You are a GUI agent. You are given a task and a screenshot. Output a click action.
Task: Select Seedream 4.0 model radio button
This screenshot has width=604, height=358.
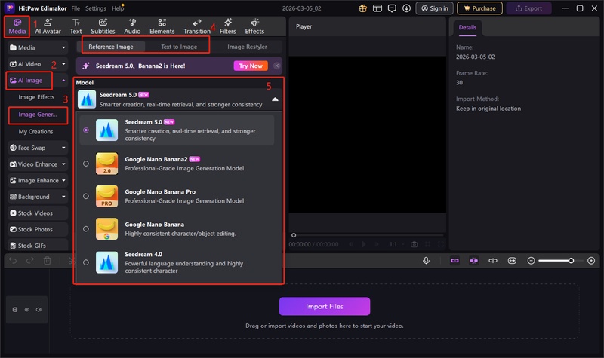tap(86, 262)
